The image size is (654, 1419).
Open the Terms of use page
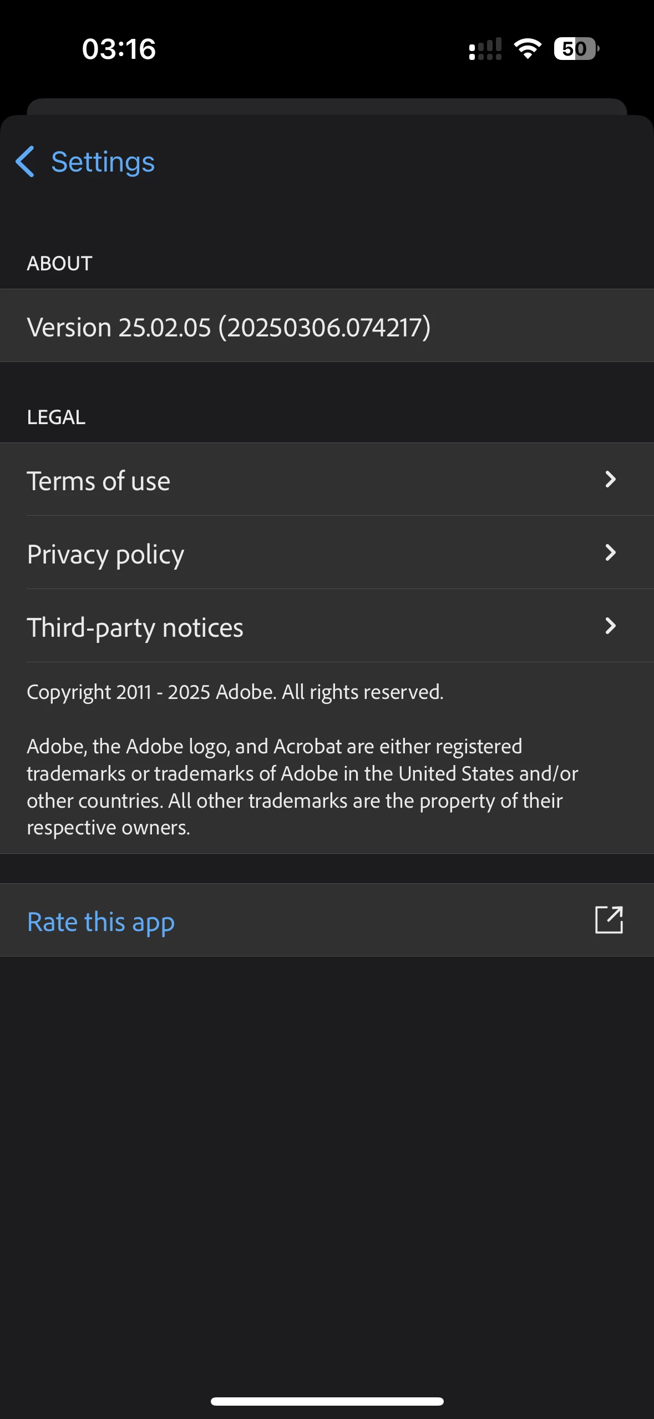click(x=327, y=480)
